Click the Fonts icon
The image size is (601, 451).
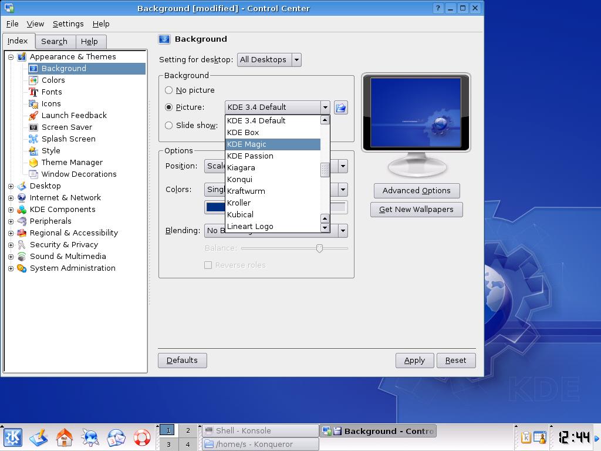click(x=33, y=92)
